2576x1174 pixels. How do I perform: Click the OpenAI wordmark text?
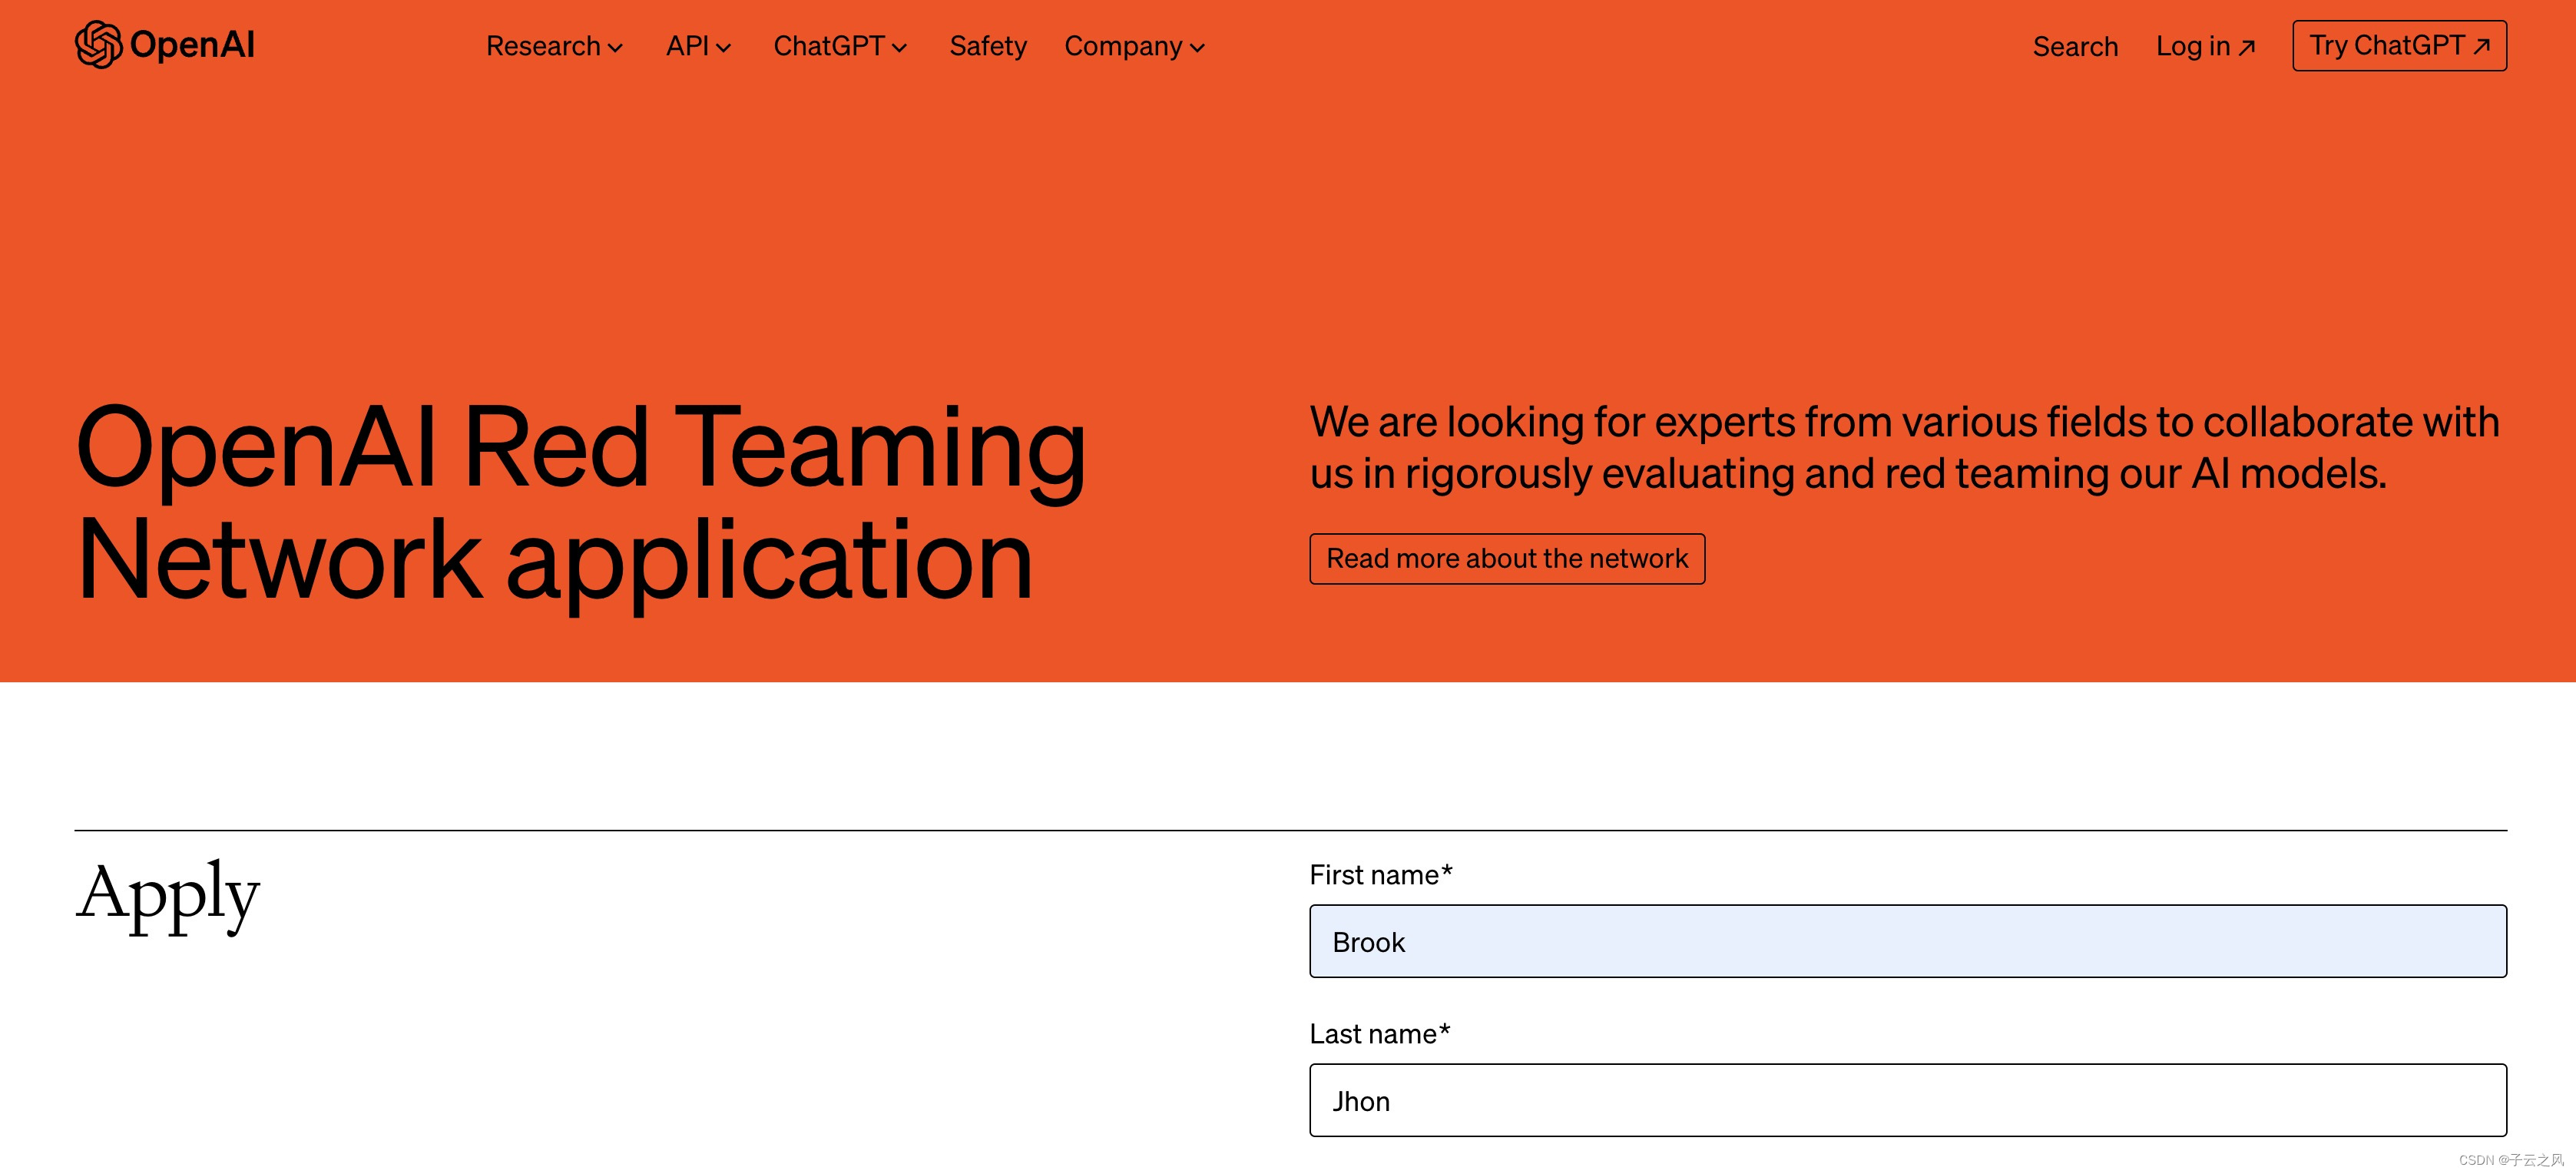192,45
